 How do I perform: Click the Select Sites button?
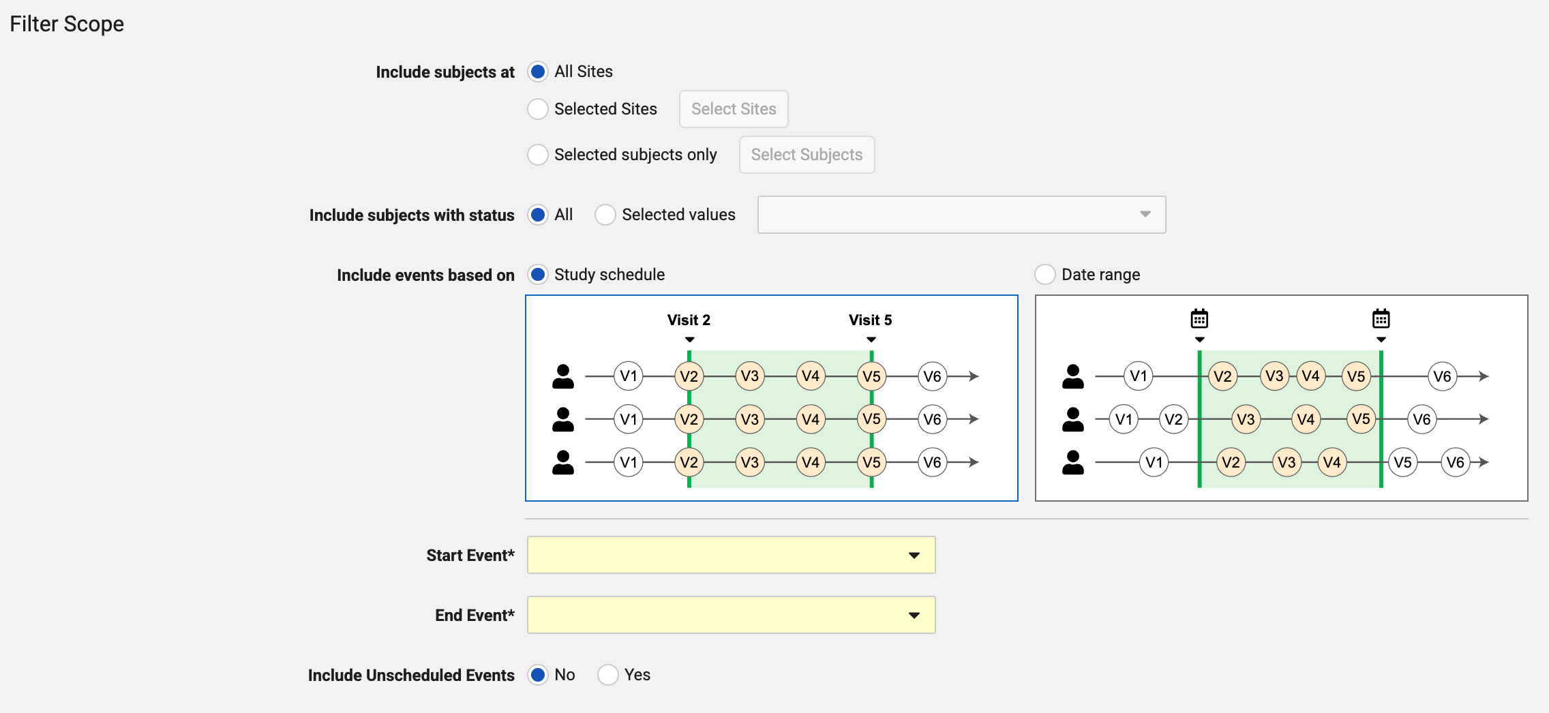(734, 109)
